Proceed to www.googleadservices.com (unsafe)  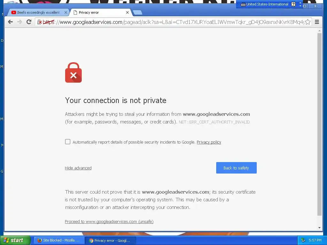tap(109, 221)
